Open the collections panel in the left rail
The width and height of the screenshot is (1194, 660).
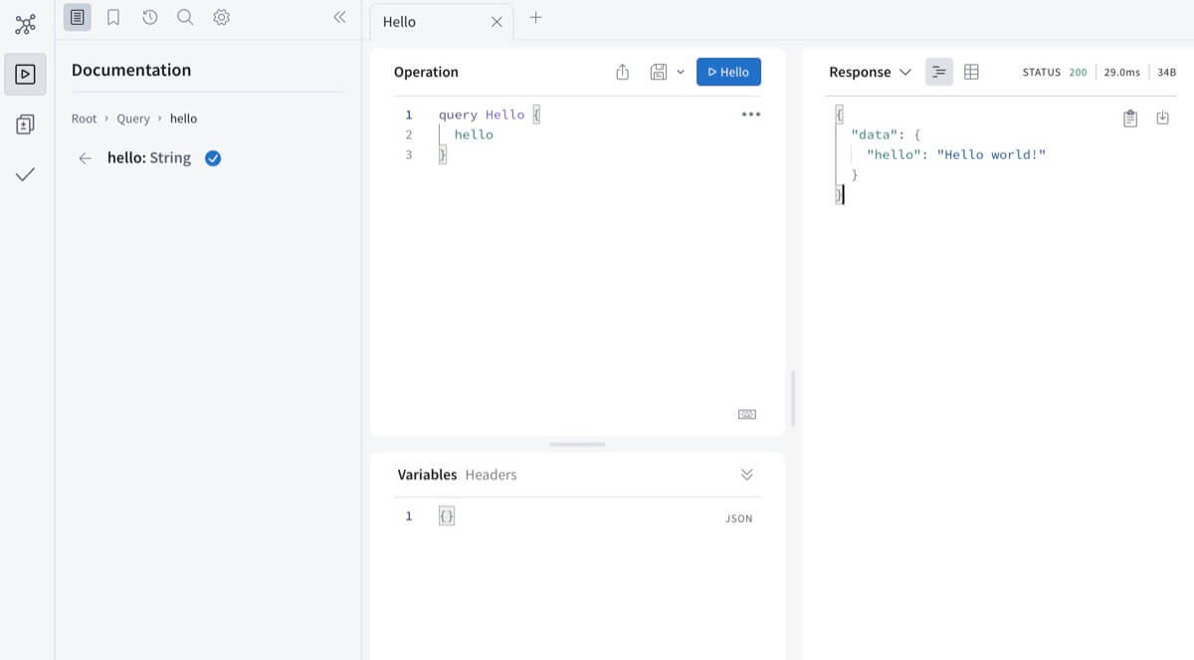tap(25, 123)
